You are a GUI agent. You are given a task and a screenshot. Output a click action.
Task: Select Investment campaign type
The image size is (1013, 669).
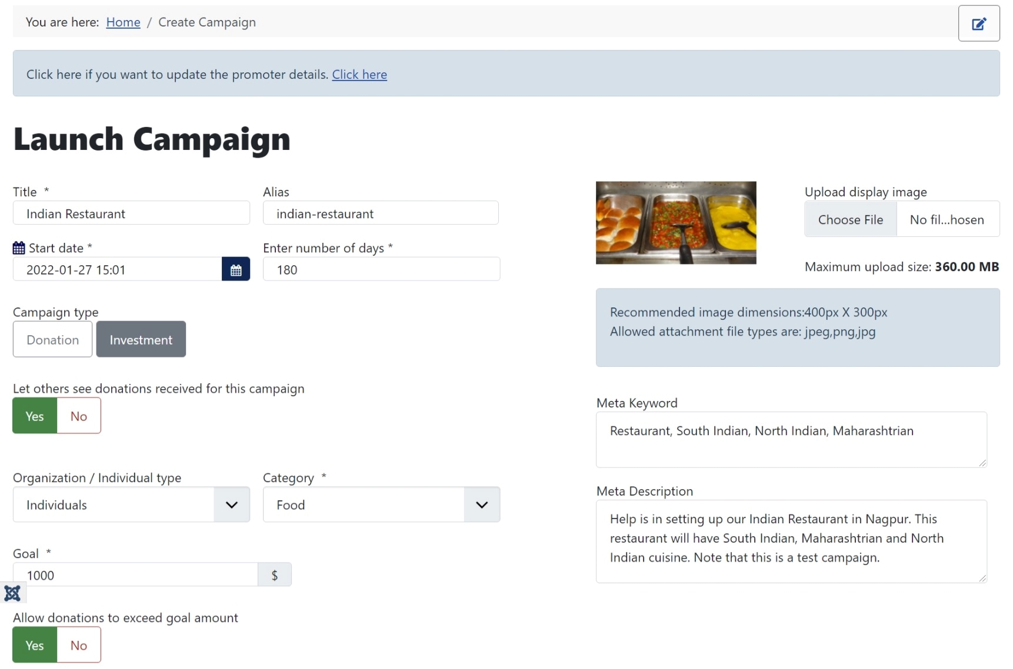tap(141, 340)
